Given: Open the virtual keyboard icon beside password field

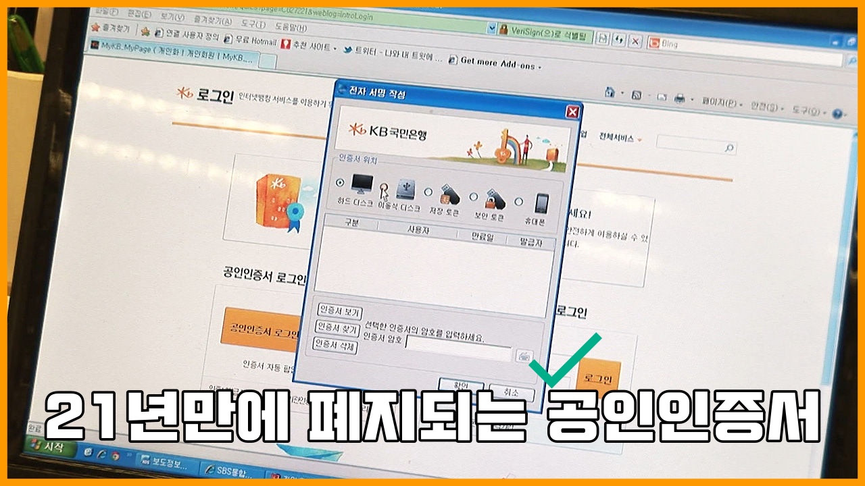Looking at the screenshot, I should (524, 356).
